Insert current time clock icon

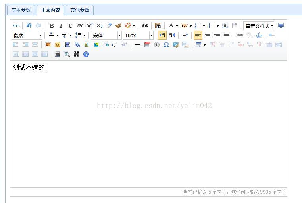157,45
